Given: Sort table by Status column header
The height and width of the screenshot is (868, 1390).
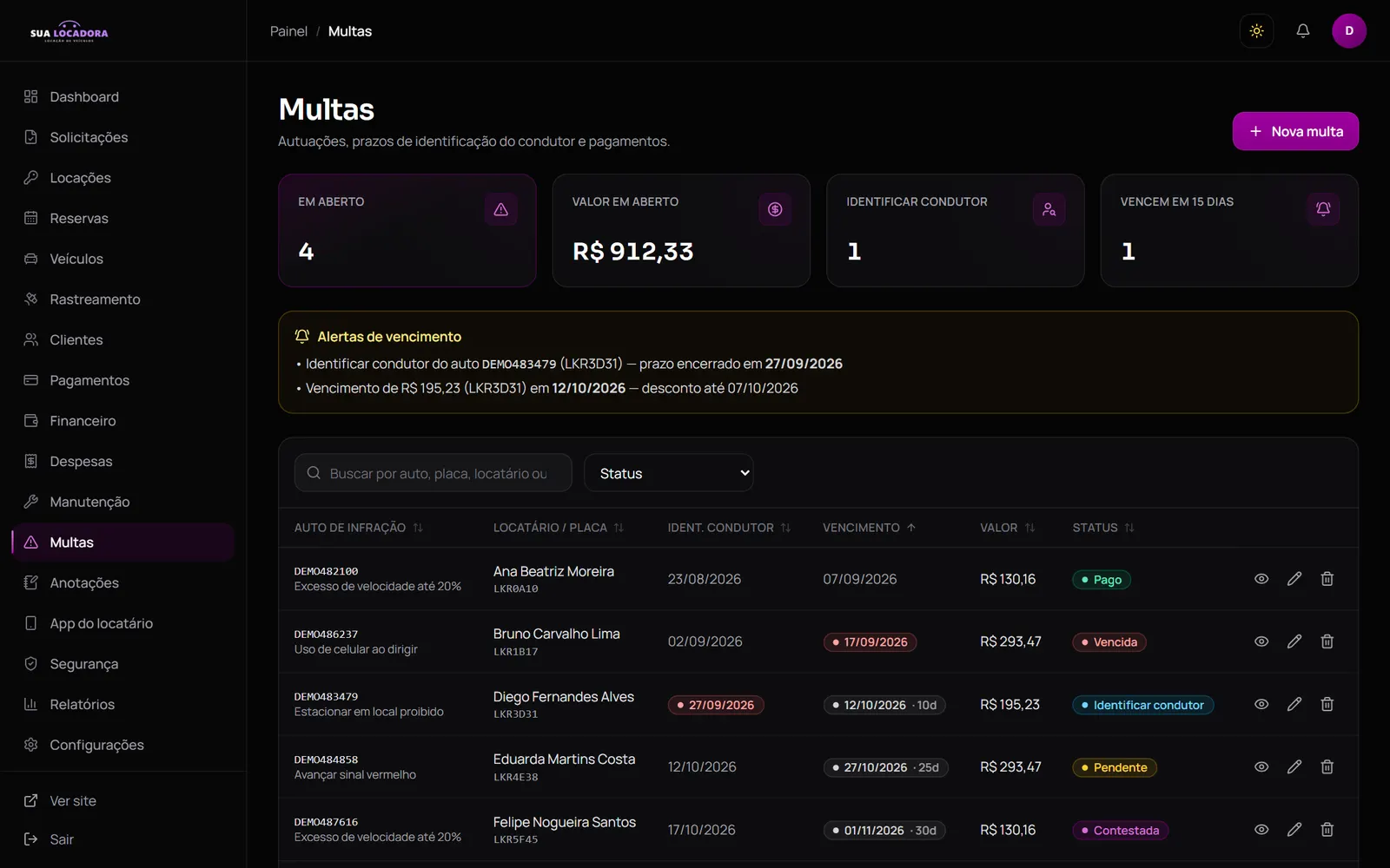Looking at the screenshot, I should [1103, 528].
